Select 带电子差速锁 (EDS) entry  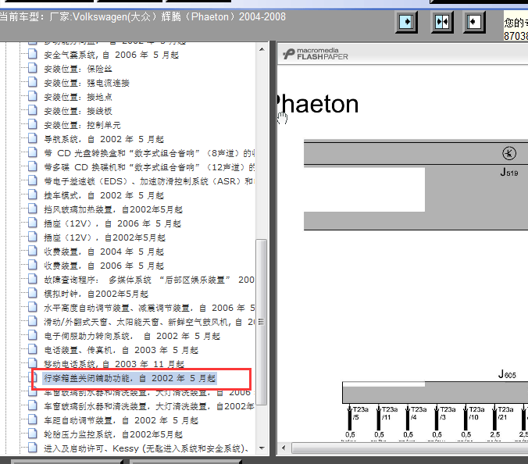[x=149, y=181]
